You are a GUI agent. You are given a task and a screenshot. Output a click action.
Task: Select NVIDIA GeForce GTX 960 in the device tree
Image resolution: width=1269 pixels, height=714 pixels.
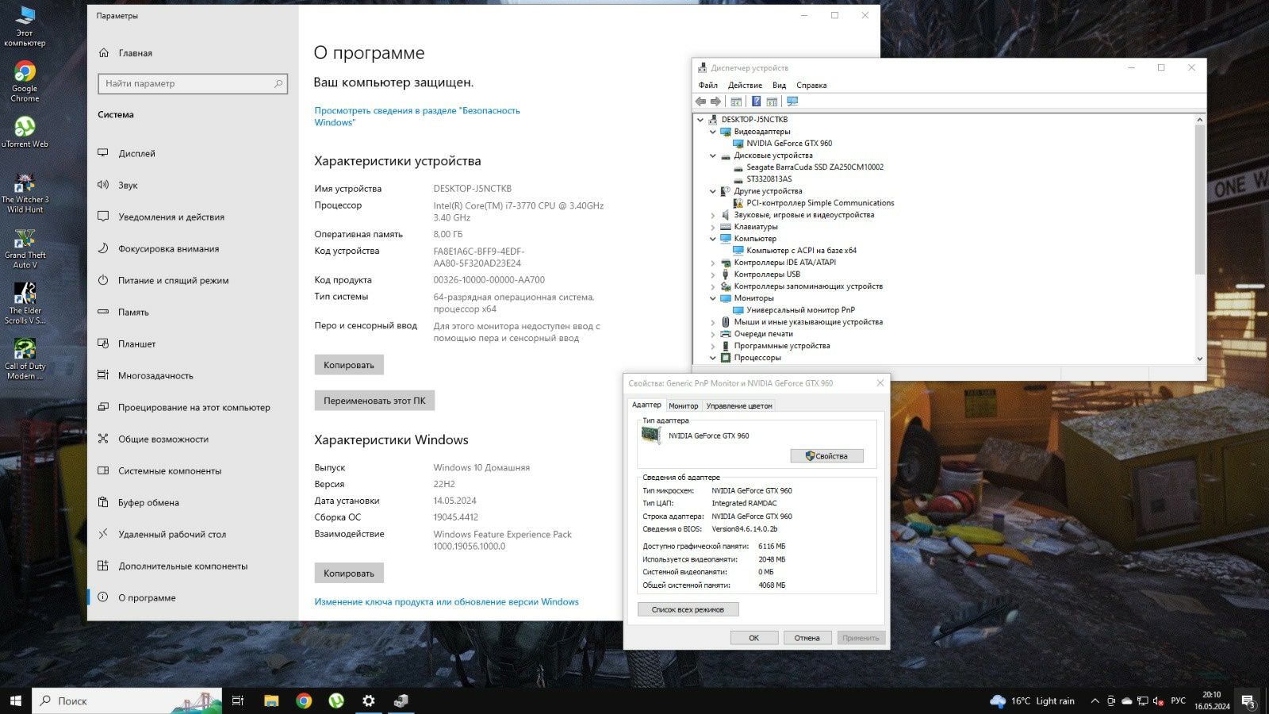pos(789,144)
